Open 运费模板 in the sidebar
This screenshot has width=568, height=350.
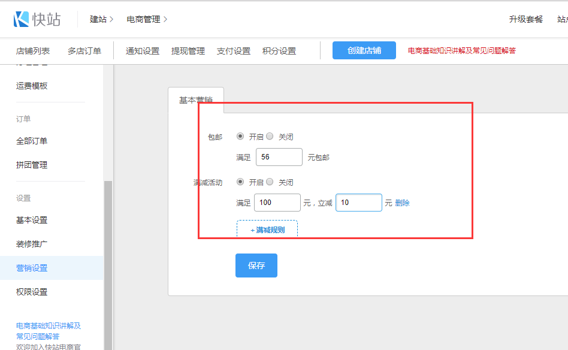click(x=32, y=86)
